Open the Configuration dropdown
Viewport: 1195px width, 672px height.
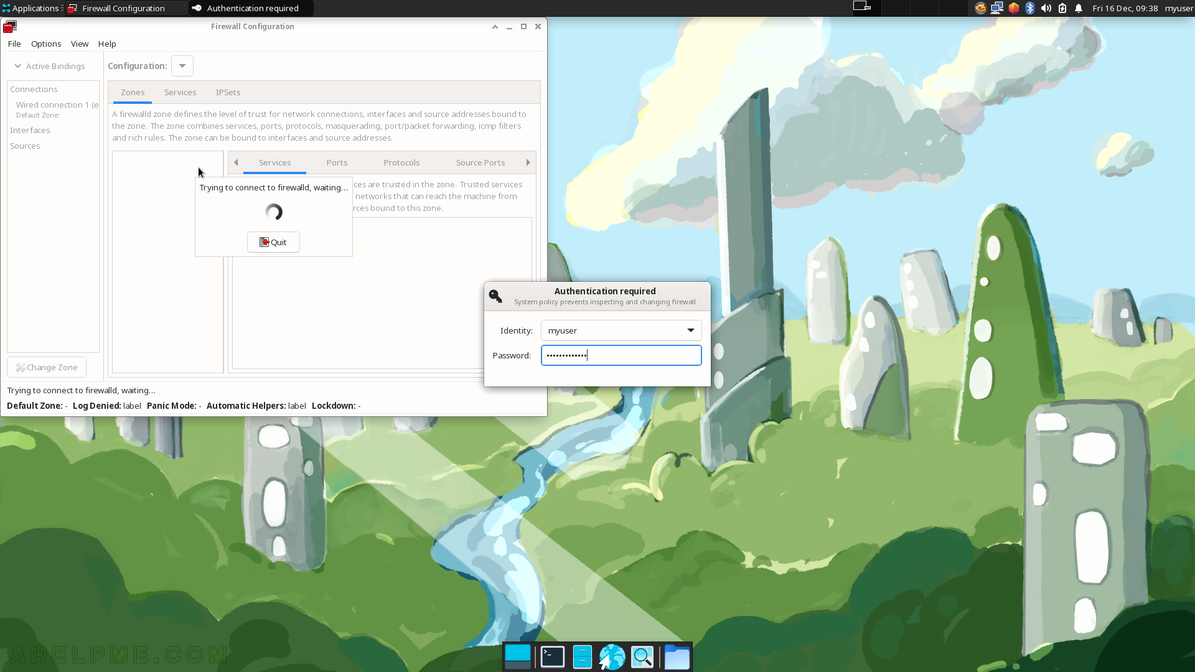[x=182, y=66]
